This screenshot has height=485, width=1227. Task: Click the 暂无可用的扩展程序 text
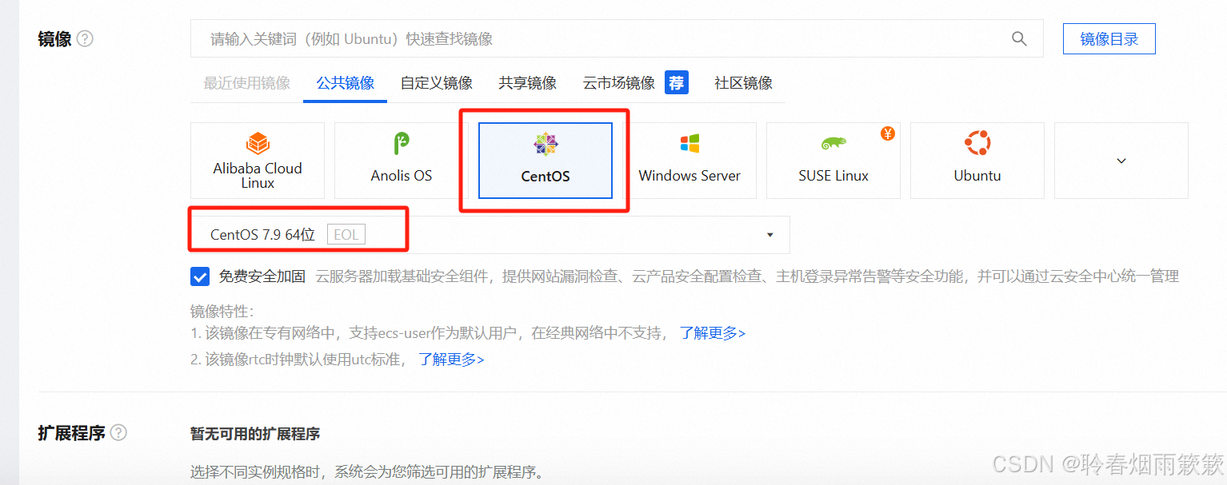pos(255,434)
